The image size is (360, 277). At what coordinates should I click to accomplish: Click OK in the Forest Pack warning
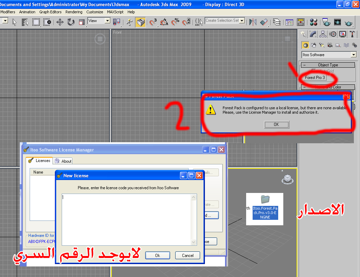click(x=276, y=125)
